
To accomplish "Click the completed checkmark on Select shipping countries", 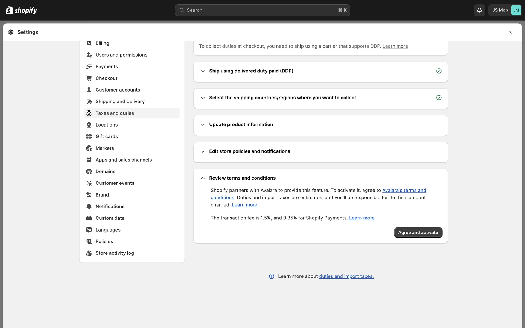I will [439, 98].
